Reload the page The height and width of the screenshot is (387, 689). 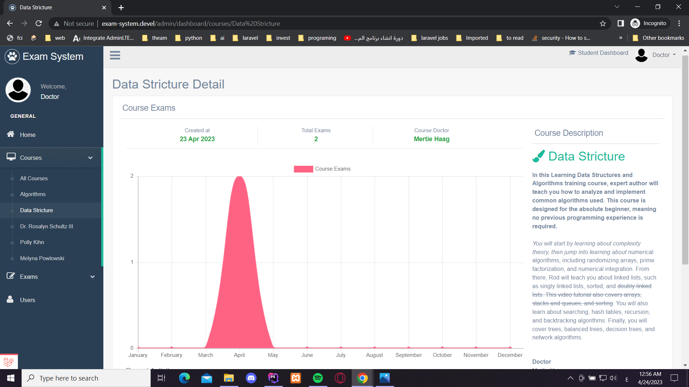point(39,23)
